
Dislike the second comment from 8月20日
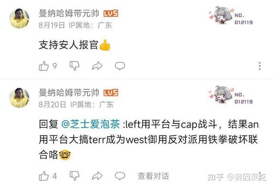(x=75, y=176)
